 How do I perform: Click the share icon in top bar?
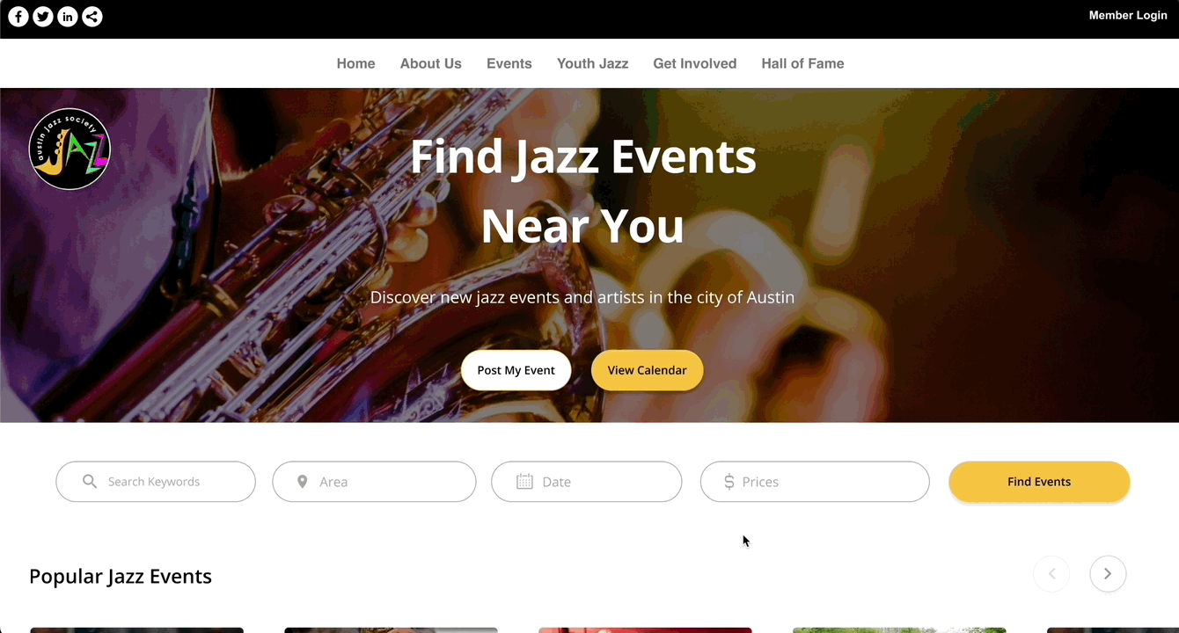[x=92, y=17]
